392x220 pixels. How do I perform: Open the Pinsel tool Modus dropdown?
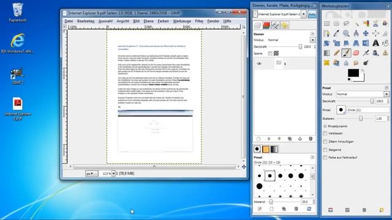click(x=386, y=94)
